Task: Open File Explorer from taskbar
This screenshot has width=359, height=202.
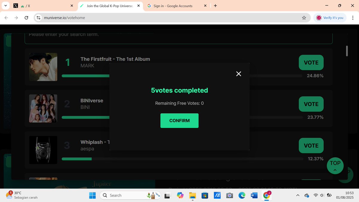Action: pos(192,195)
